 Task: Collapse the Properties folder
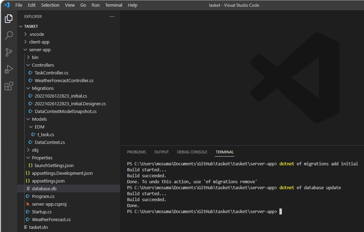point(28,158)
